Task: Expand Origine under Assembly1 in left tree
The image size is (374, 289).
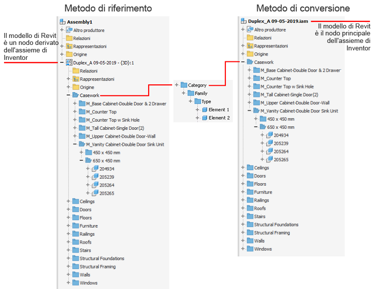Action: pos(62,54)
